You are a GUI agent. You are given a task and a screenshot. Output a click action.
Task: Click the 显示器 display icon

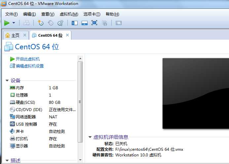click(13, 146)
